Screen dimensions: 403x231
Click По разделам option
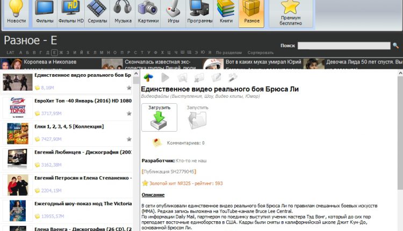(229, 53)
